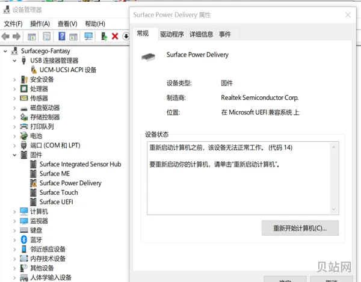Click the 'Realtek Semiconductor Corp.' manufacturer text
This screenshot has width=361, height=282.
tap(260, 98)
